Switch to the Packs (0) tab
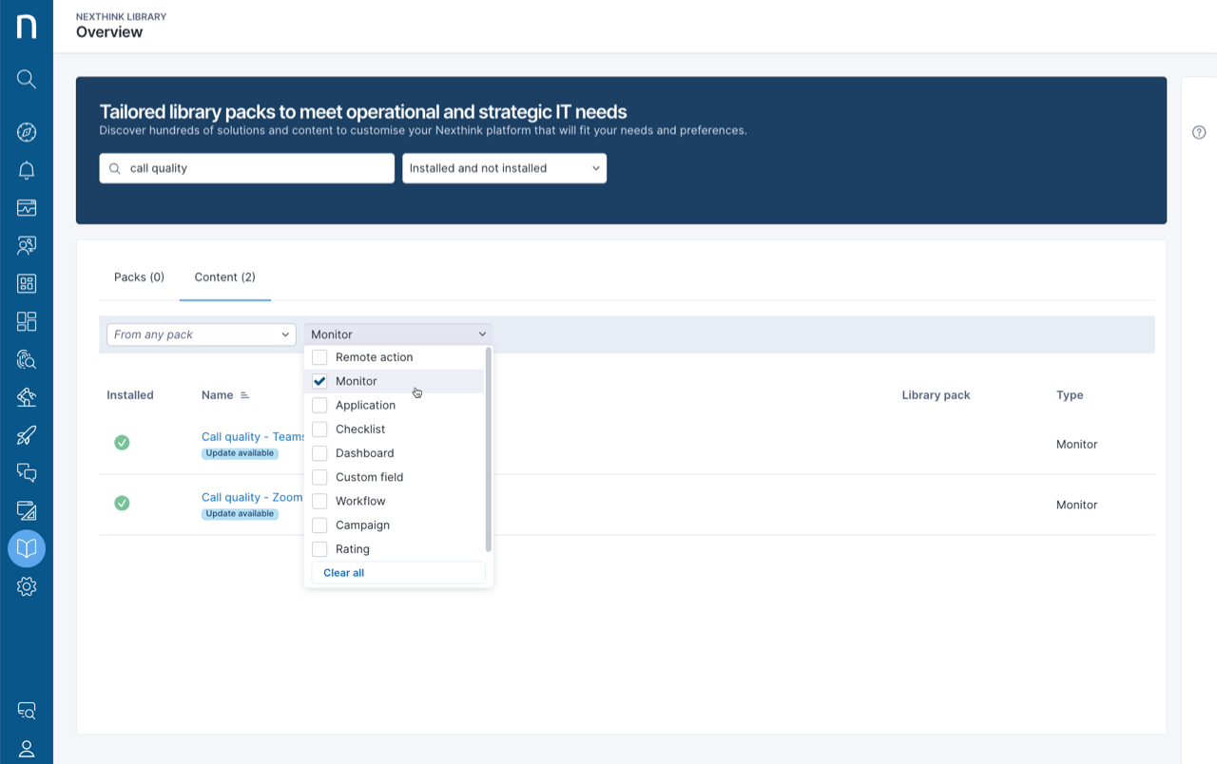 click(x=139, y=277)
